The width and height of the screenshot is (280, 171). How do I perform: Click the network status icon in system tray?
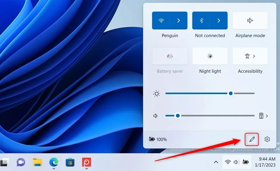point(228,162)
